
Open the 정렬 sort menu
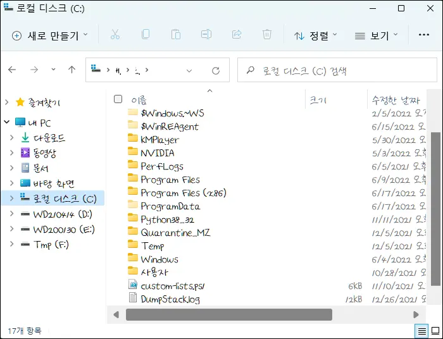point(315,35)
